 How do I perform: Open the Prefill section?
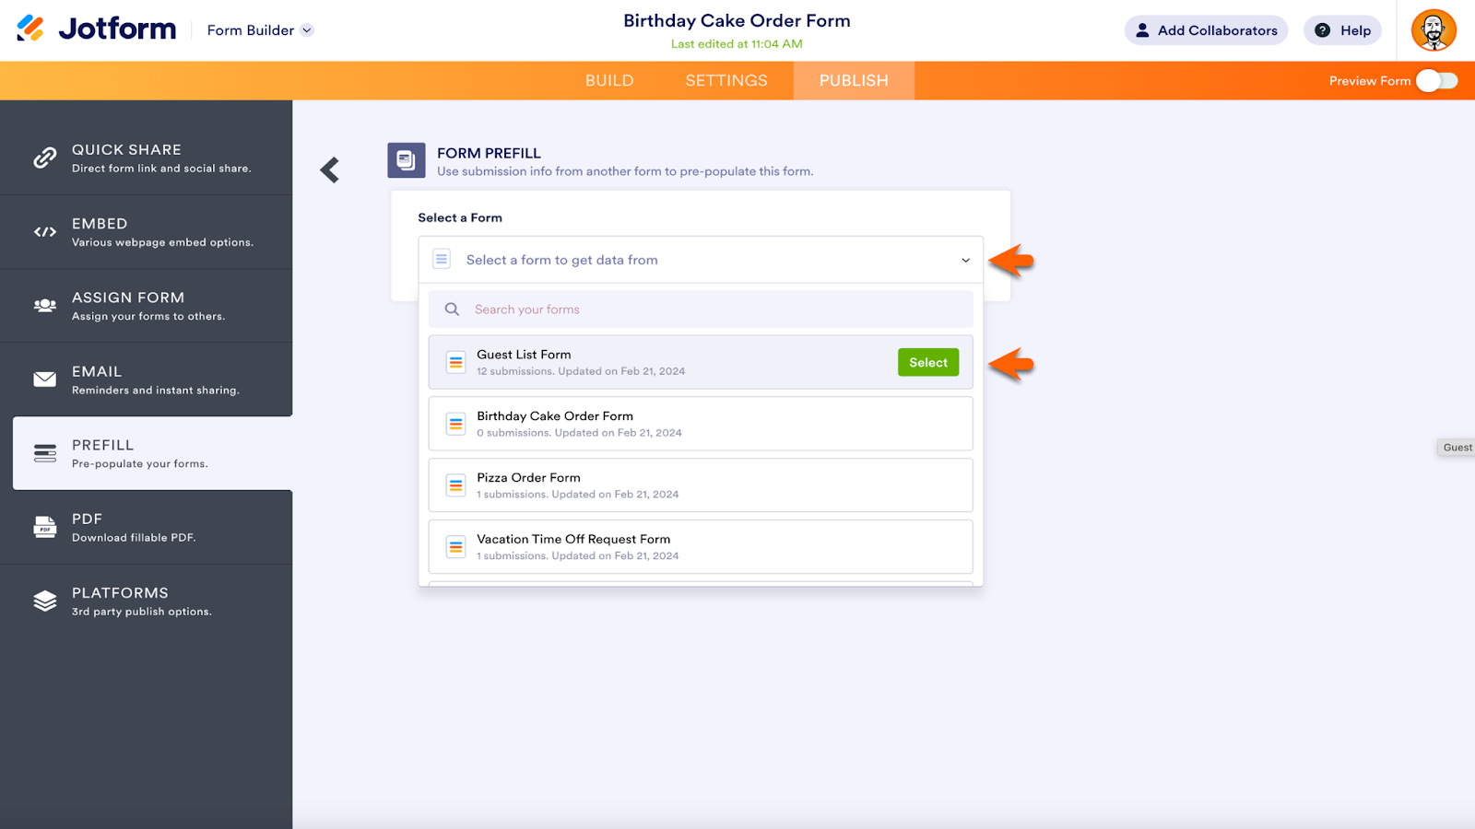[153, 453]
